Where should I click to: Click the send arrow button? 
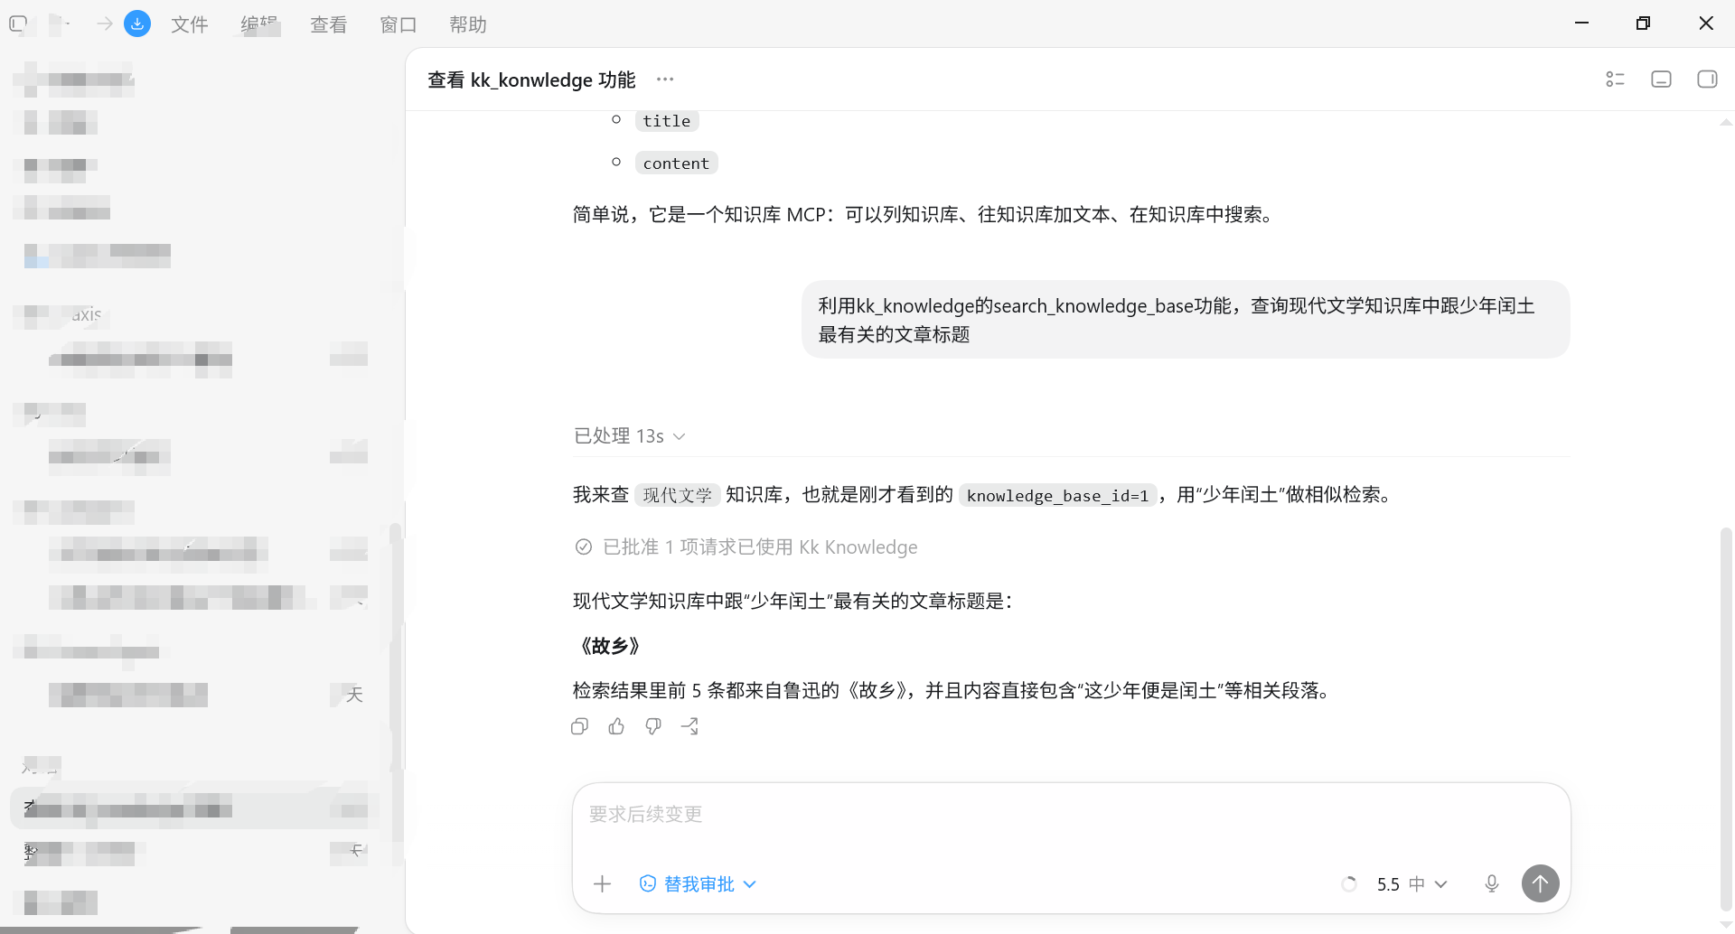click(1541, 883)
